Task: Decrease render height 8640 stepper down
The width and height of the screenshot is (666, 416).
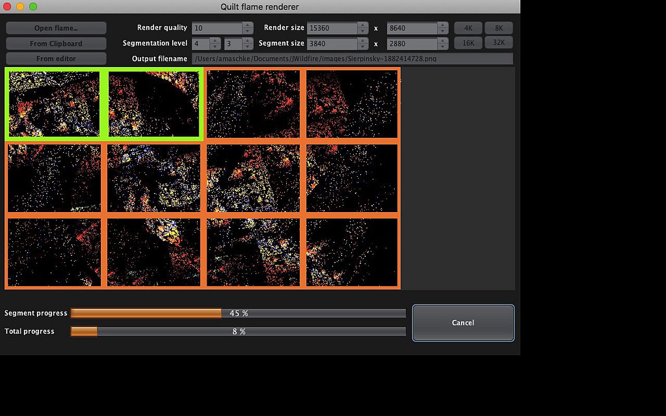Action: [442, 31]
